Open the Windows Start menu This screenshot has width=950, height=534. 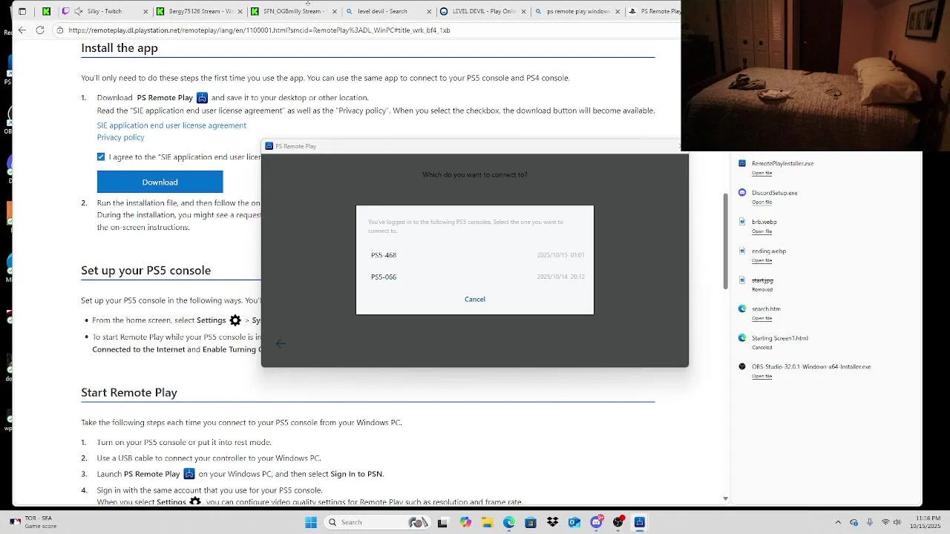click(x=311, y=522)
